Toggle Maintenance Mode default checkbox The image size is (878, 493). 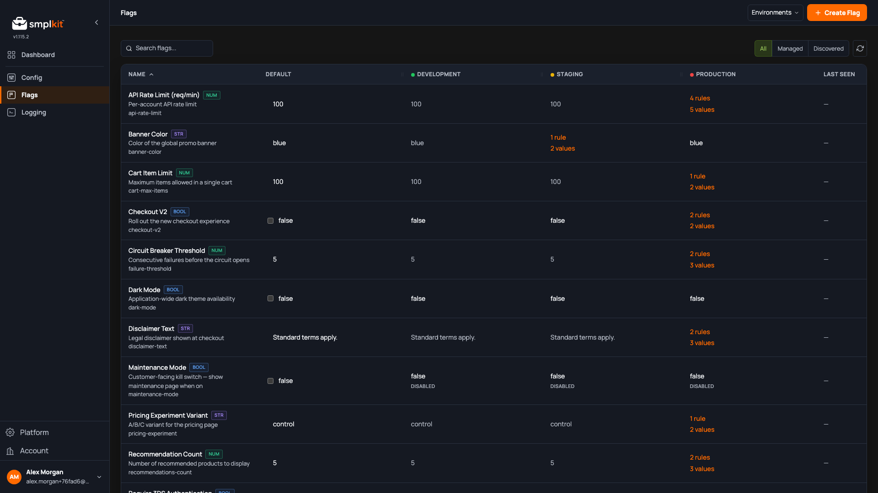tap(270, 381)
